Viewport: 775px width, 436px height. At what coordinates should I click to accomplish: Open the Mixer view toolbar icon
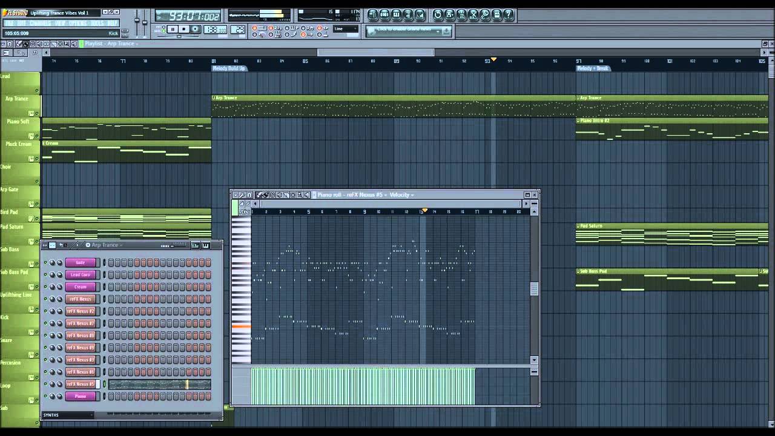click(420, 15)
